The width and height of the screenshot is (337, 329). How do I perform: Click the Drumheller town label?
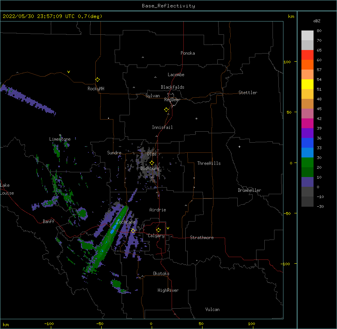point(249,190)
